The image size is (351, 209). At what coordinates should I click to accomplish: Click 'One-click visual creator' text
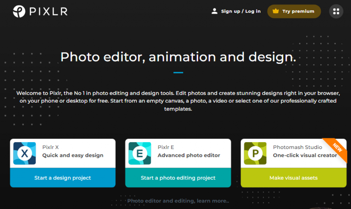[x=305, y=155]
